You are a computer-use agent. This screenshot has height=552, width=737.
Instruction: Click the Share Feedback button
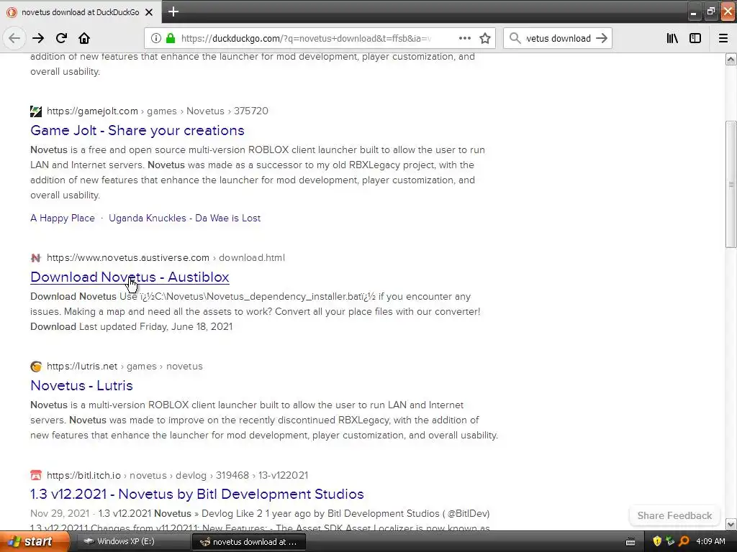coord(674,515)
